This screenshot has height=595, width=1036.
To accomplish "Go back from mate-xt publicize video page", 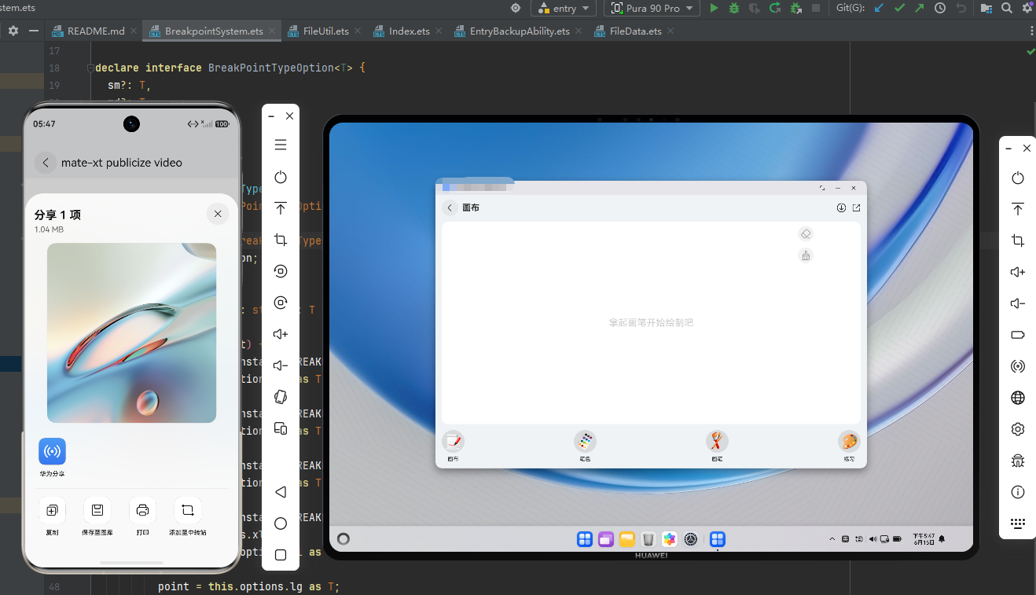I will (x=46, y=163).
